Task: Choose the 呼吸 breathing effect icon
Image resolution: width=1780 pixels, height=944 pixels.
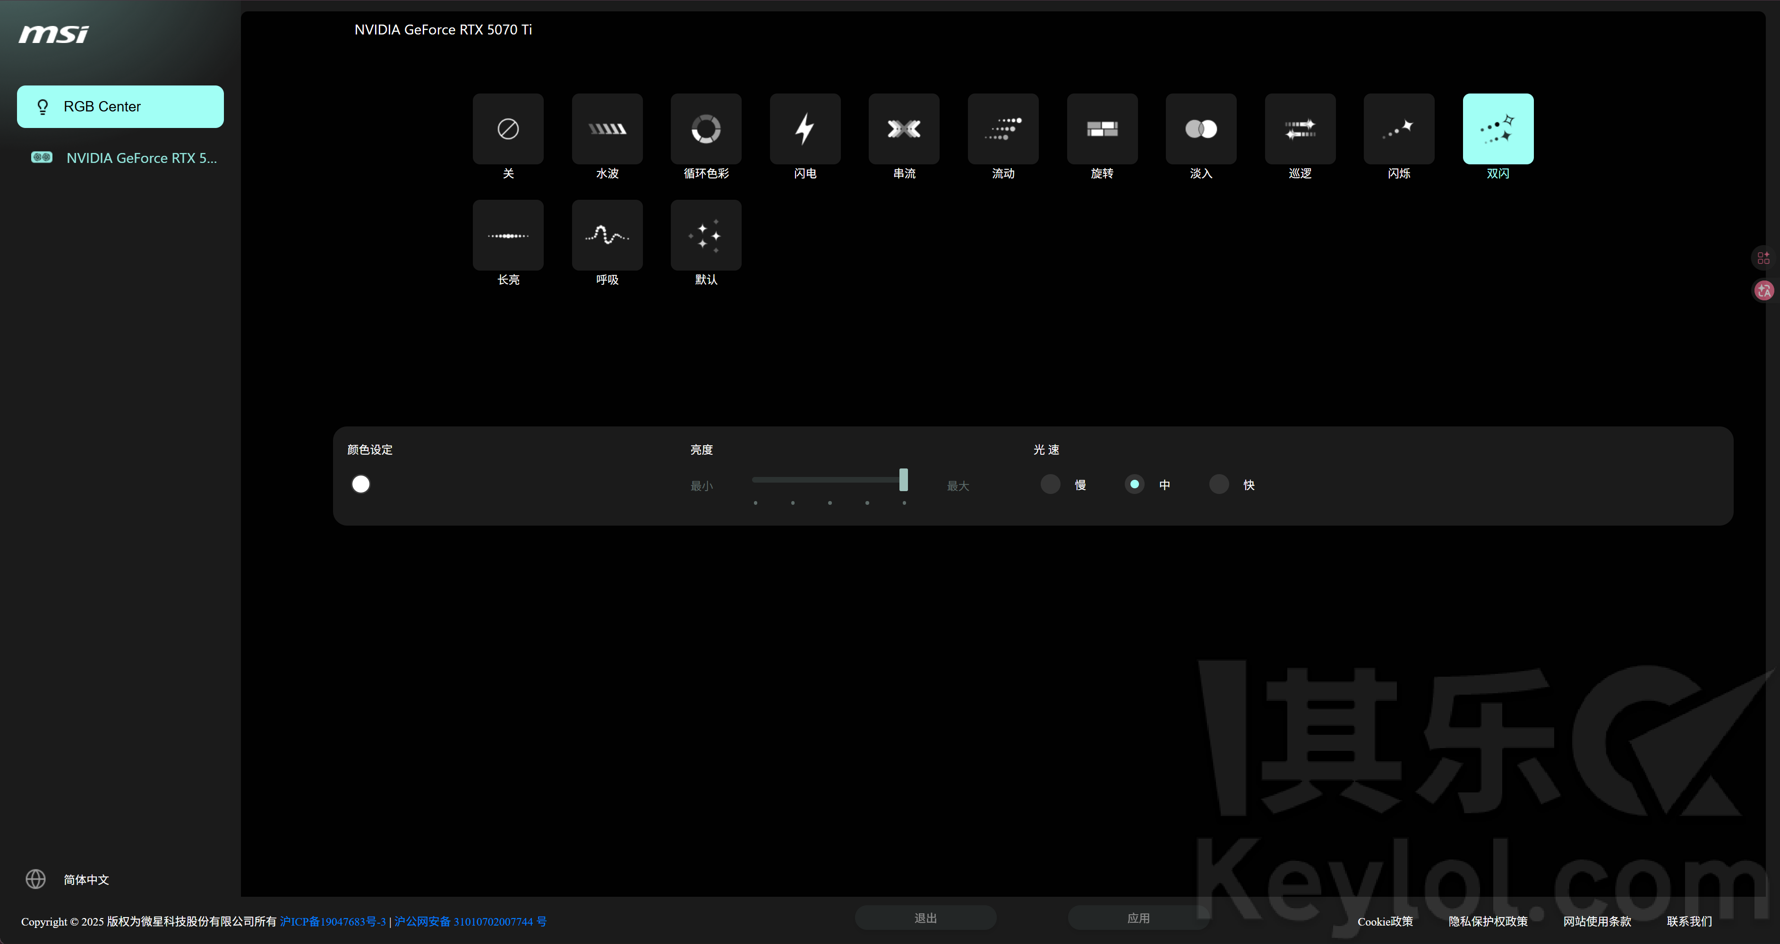Action: (607, 236)
